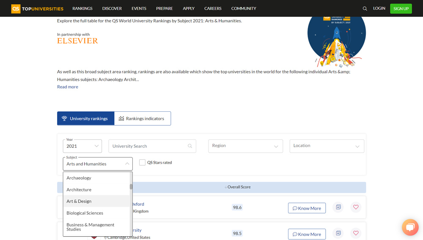Screen dimensions: 423x240
Task: Click the Read more link
Action: click(x=67, y=86)
